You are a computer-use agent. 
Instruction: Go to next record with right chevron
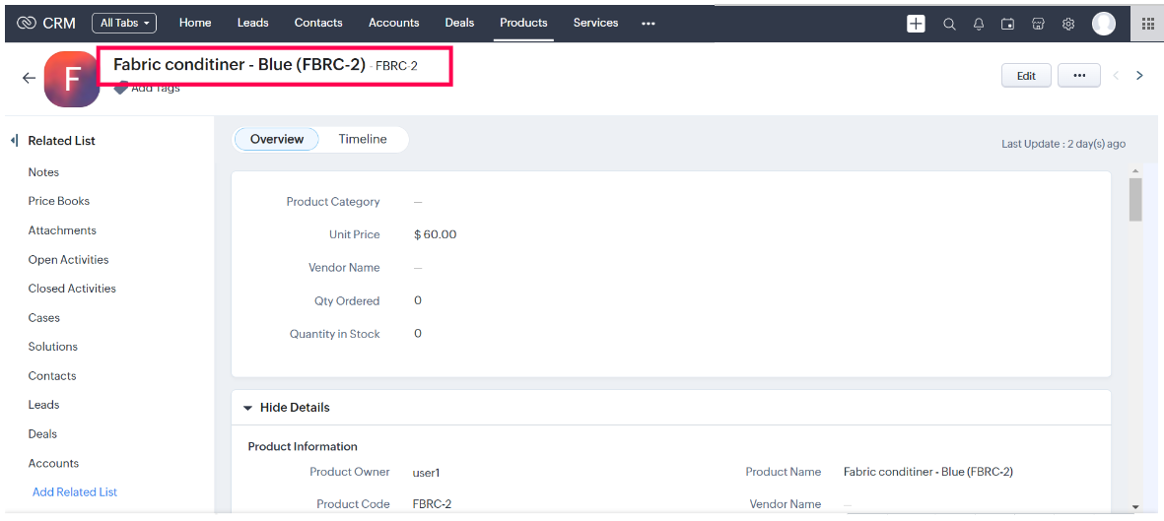pos(1139,76)
